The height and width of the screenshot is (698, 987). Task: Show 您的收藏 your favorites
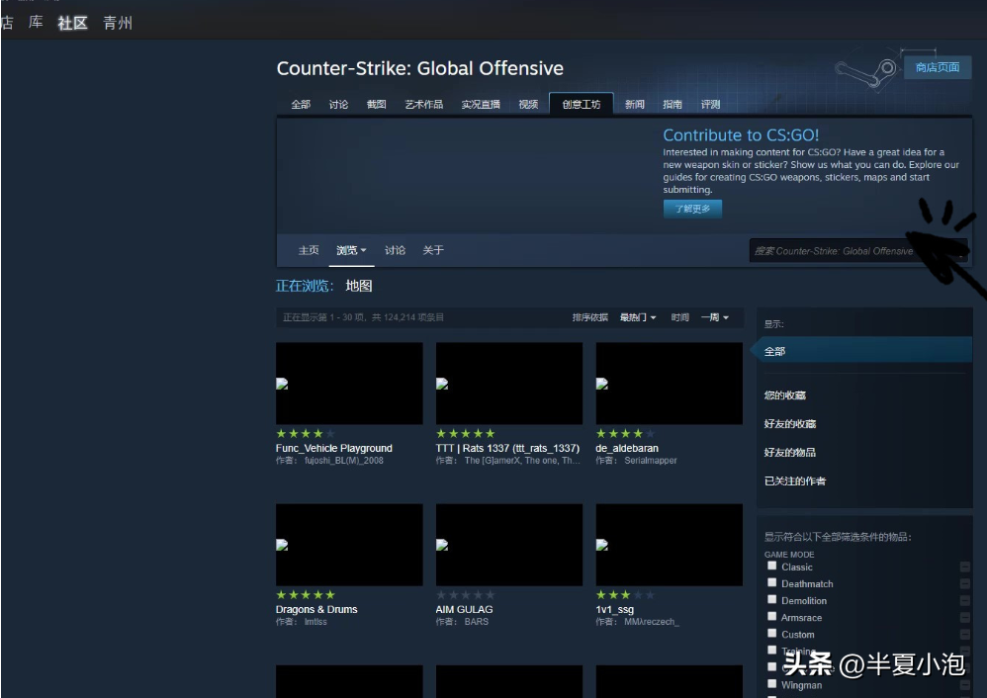(785, 395)
